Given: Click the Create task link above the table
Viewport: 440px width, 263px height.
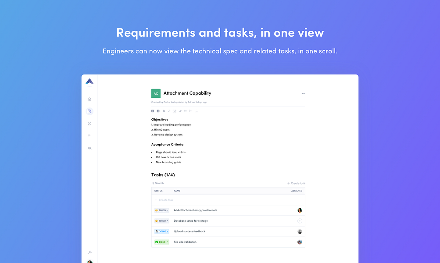Looking at the screenshot, I should pyautogui.click(x=296, y=183).
